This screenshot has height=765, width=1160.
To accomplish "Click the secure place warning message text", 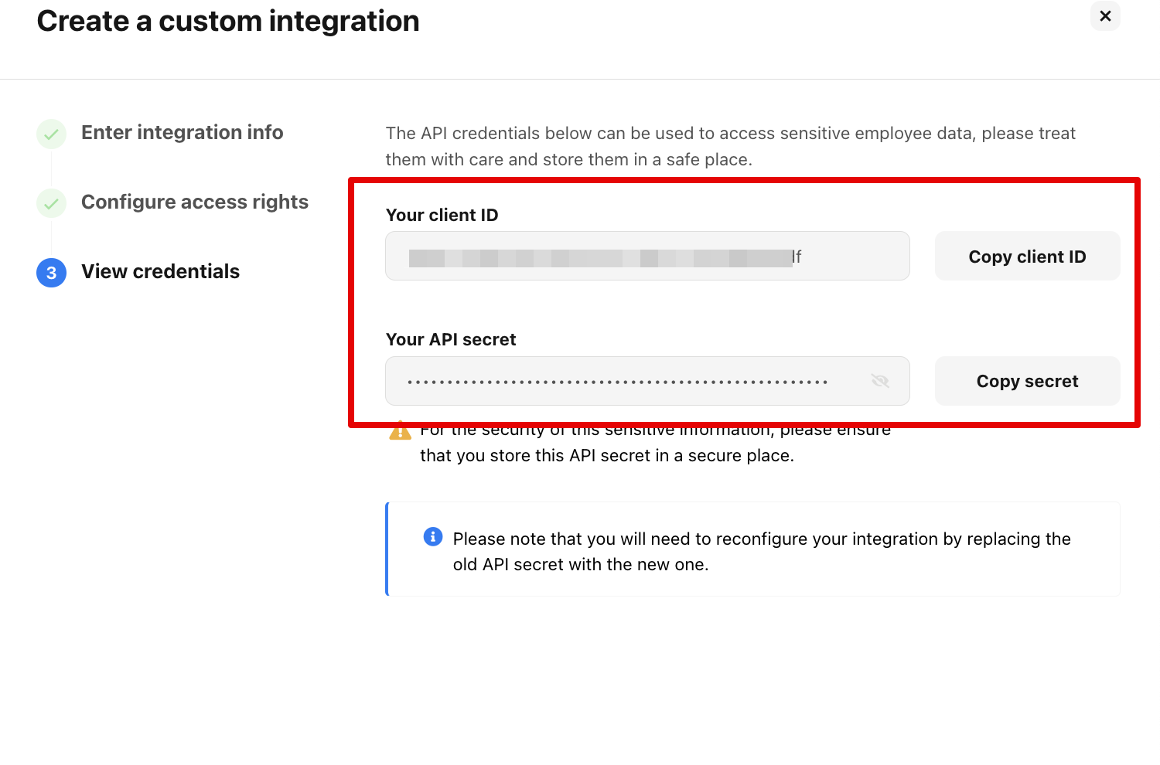I will tap(606, 455).
